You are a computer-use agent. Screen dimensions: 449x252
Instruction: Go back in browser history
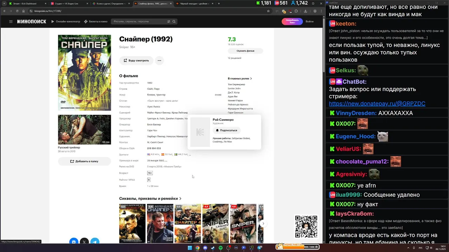(5, 11)
